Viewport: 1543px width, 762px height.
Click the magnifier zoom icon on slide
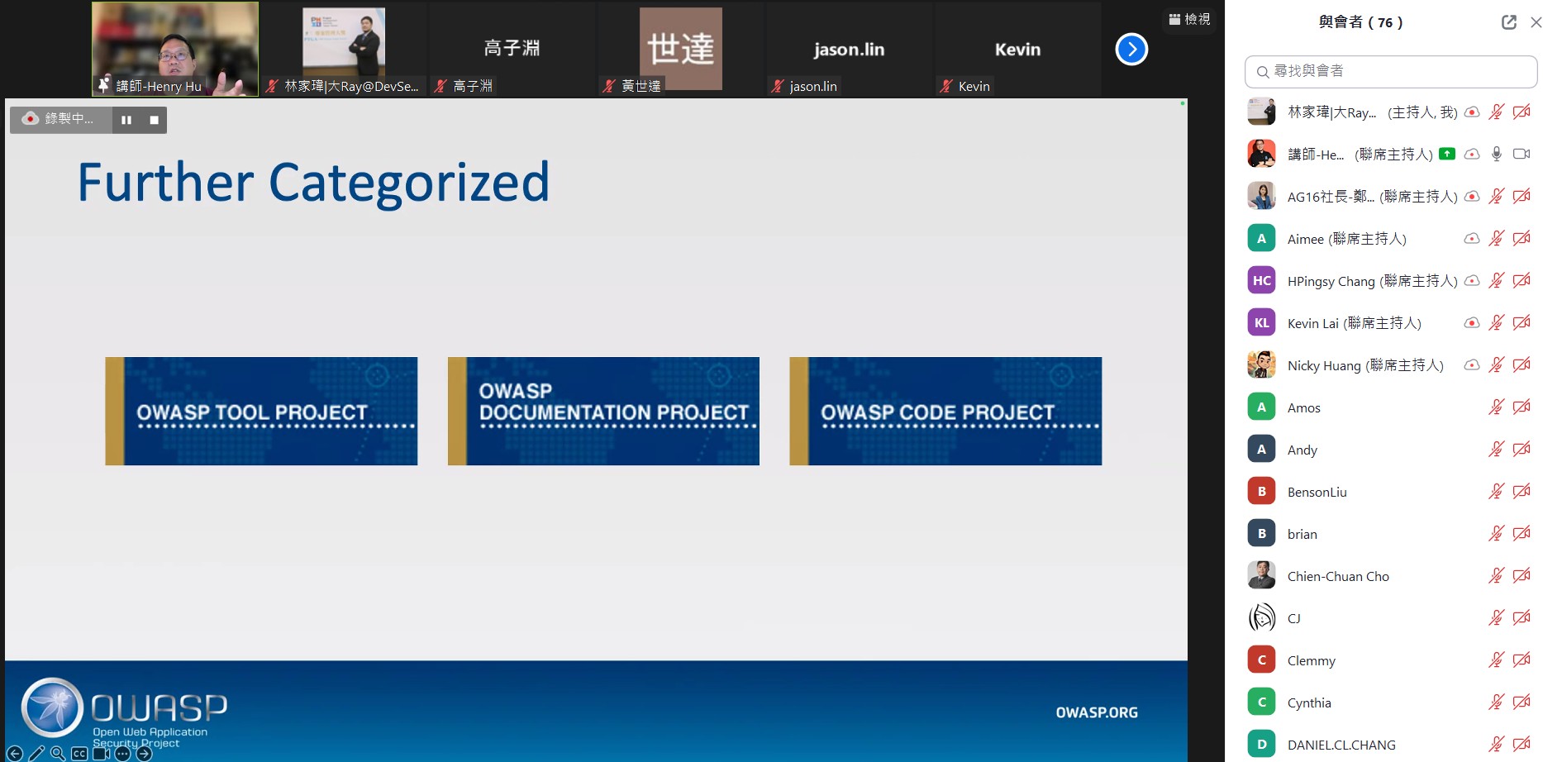[x=58, y=753]
